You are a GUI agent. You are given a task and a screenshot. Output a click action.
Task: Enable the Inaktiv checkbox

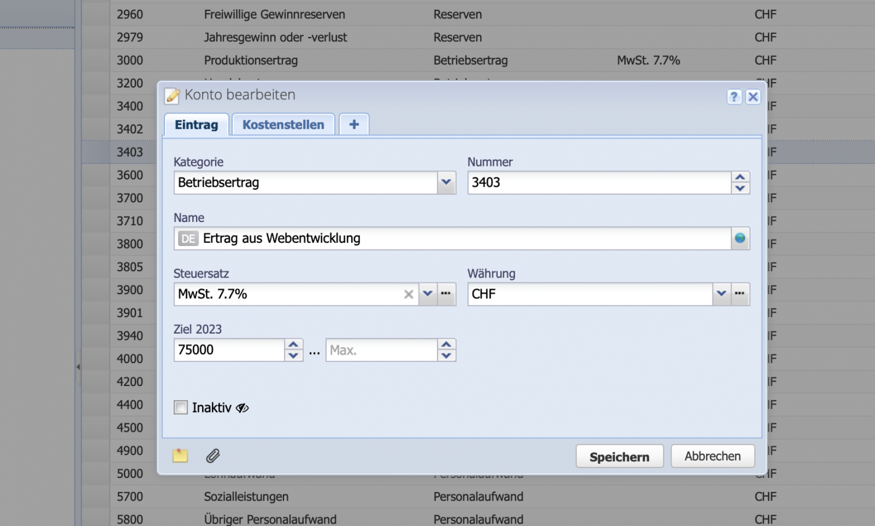tap(180, 407)
